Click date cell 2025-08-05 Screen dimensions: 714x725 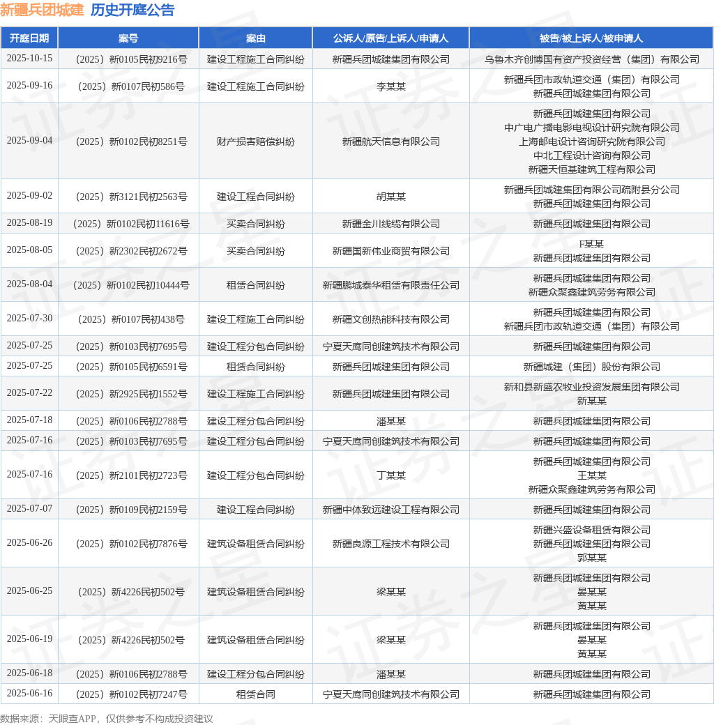tap(29, 250)
